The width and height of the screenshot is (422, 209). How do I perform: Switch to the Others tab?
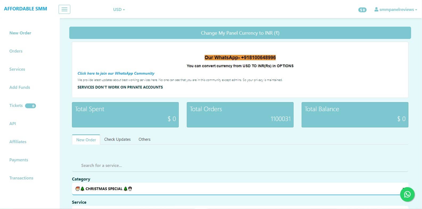point(144,139)
